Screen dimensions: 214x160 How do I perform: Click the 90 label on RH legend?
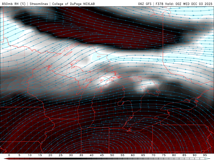[x=195, y=155]
